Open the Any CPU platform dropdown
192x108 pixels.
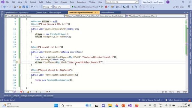coord(61,7)
